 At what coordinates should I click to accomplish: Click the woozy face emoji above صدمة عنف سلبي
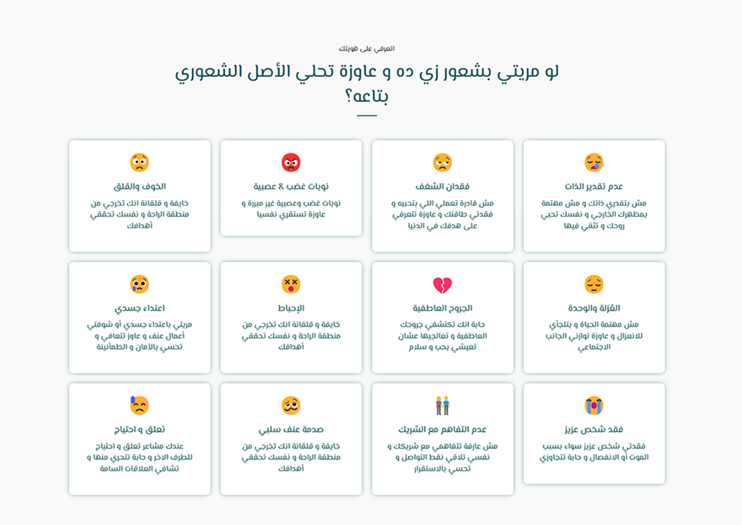tap(291, 406)
